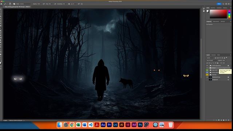This screenshot has width=233, height=131.
Task: Toggle visibility of the blue-labeled group
Action: (207, 72)
